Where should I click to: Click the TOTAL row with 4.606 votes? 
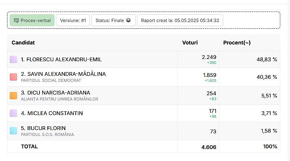[x=29, y=146]
